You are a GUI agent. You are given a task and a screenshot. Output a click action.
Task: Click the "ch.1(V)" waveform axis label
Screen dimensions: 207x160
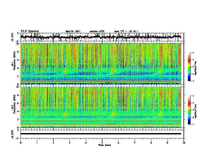click(13, 37)
